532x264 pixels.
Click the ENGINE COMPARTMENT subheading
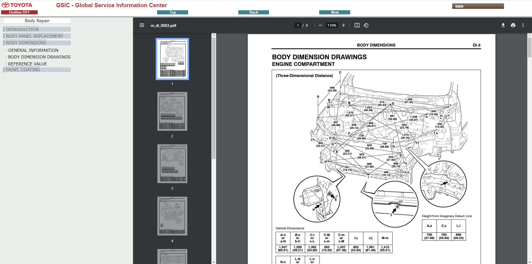[x=303, y=64]
